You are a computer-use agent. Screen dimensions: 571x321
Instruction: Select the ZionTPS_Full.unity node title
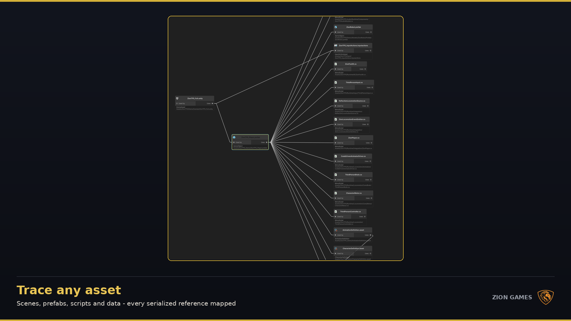195,98
